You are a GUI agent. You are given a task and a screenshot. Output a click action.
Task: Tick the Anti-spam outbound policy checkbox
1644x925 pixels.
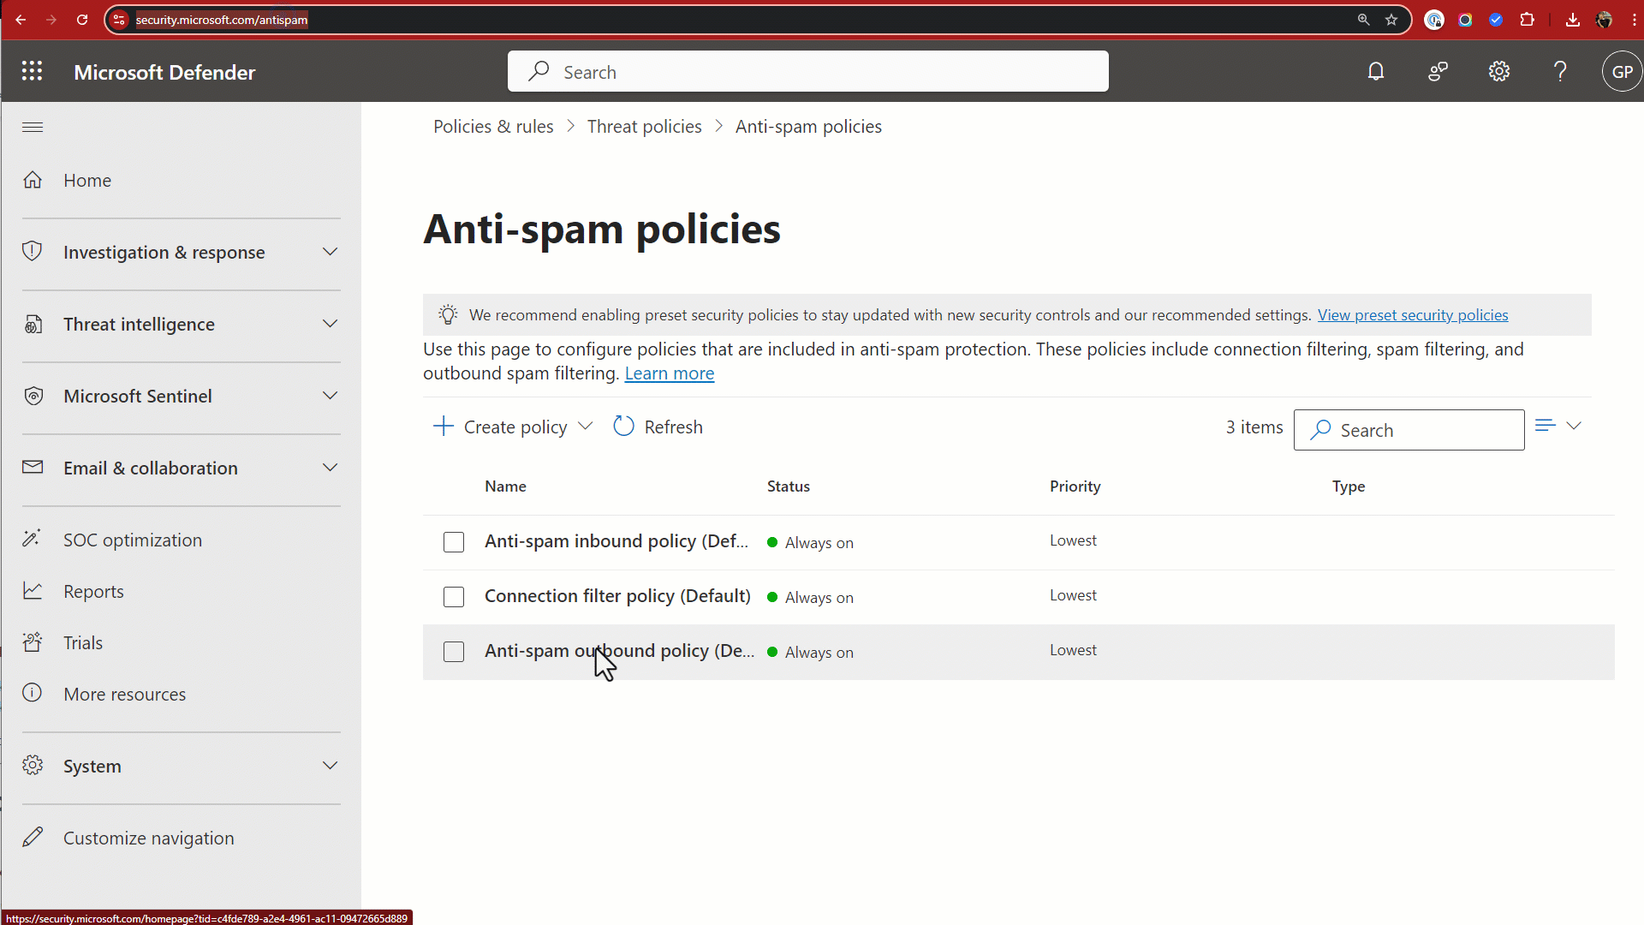(x=454, y=652)
